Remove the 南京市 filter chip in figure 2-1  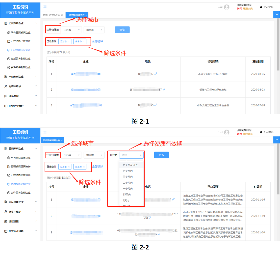(84, 41)
